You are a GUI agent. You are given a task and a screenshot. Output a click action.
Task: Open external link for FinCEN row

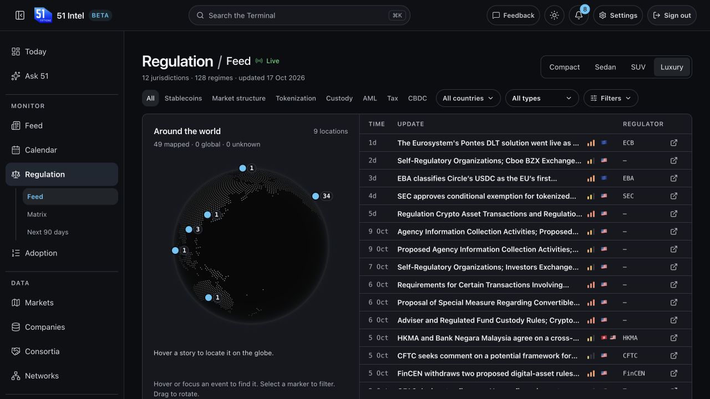click(x=674, y=374)
